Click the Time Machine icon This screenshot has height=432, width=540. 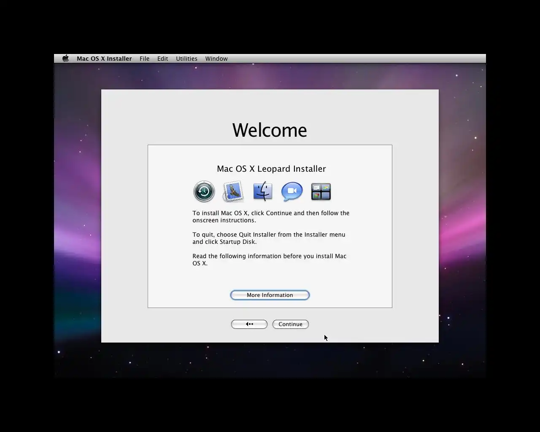204,192
